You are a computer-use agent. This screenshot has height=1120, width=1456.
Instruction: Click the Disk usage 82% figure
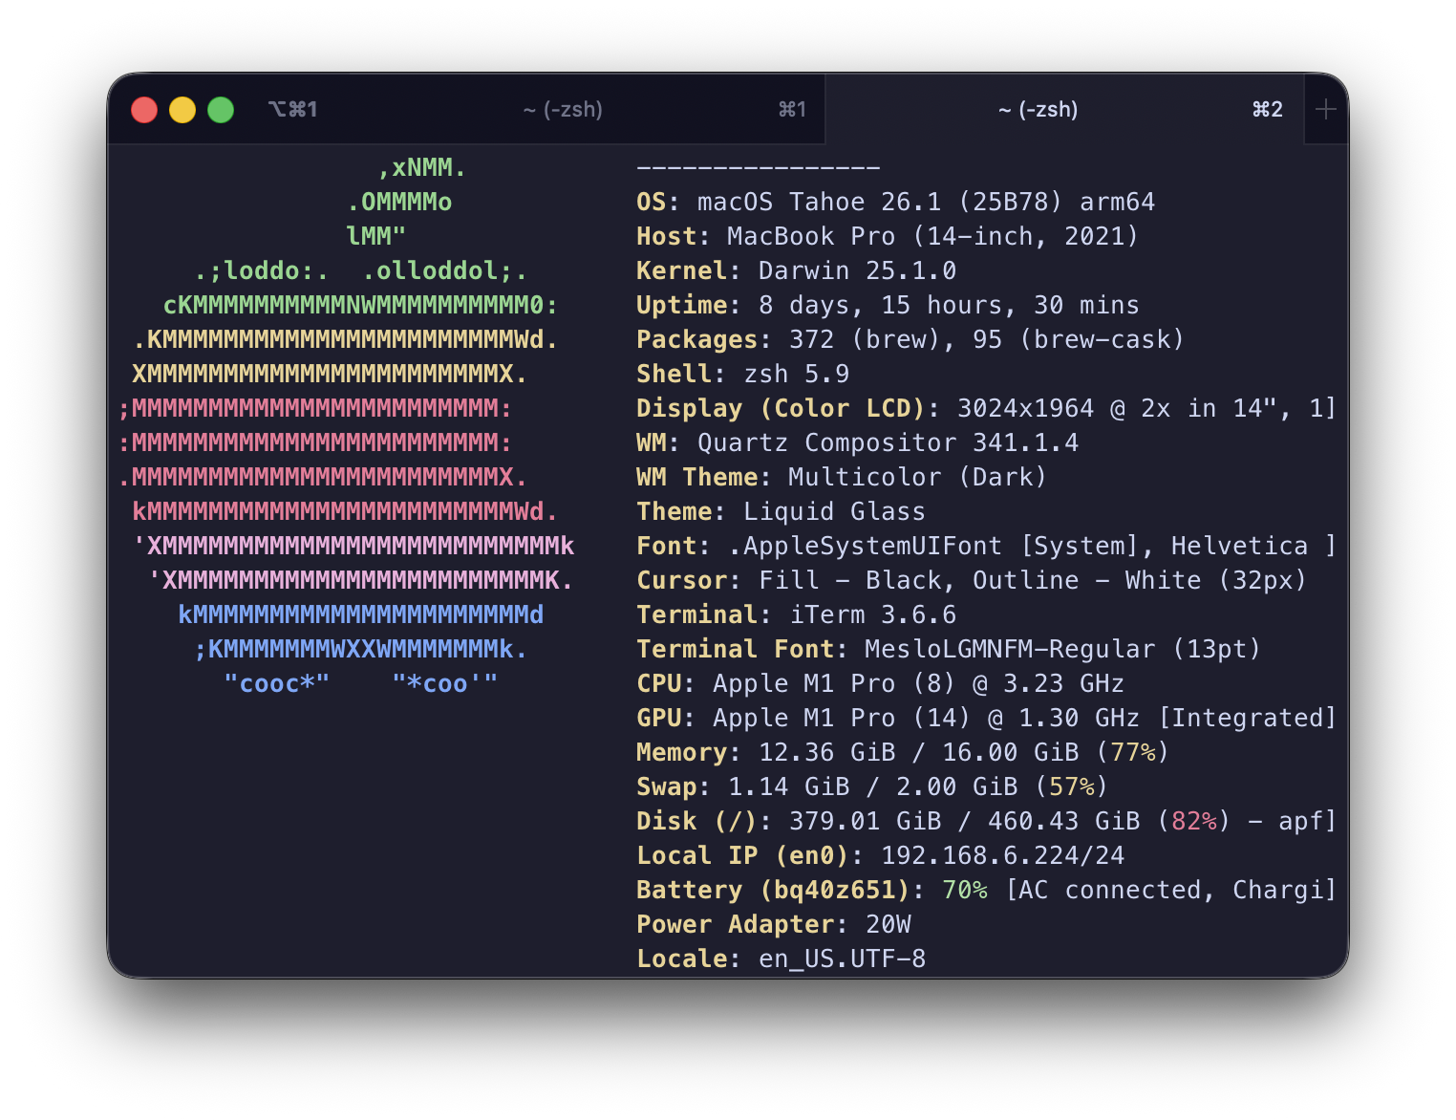click(x=1194, y=821)
